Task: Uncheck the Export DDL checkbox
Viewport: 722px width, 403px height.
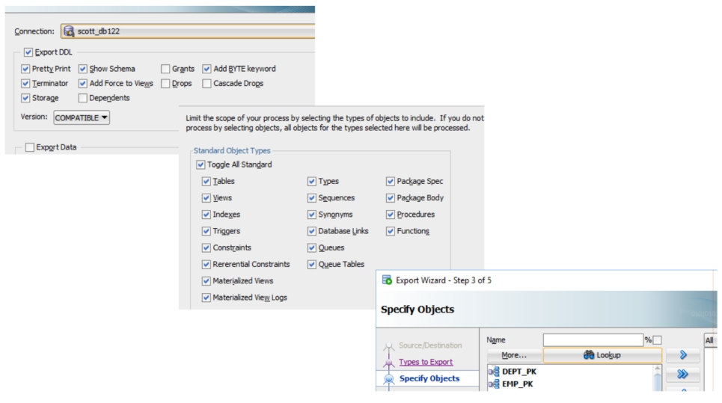Action: click(28, 52)
